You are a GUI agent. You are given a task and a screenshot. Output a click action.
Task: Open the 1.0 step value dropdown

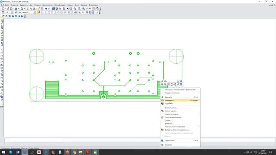12,12
